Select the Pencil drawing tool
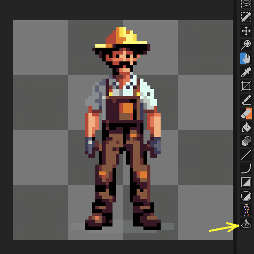 (246, 100)
